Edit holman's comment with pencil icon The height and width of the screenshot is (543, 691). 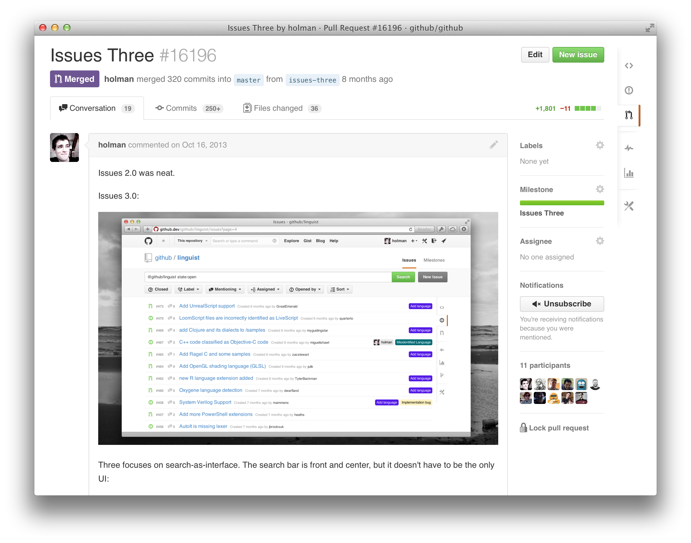point(494,145)
